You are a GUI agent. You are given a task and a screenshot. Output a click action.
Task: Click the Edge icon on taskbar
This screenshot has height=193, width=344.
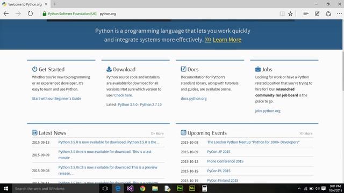coord(118,188)
